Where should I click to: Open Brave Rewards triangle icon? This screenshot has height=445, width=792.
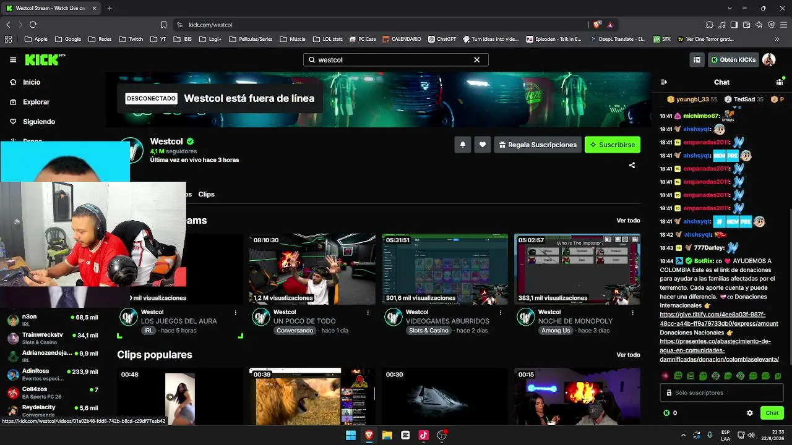610,25
